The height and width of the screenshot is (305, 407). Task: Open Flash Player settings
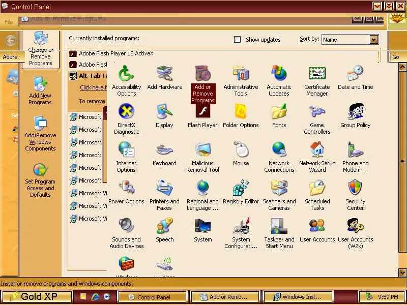pyautogui.click(x=202, y=115)
